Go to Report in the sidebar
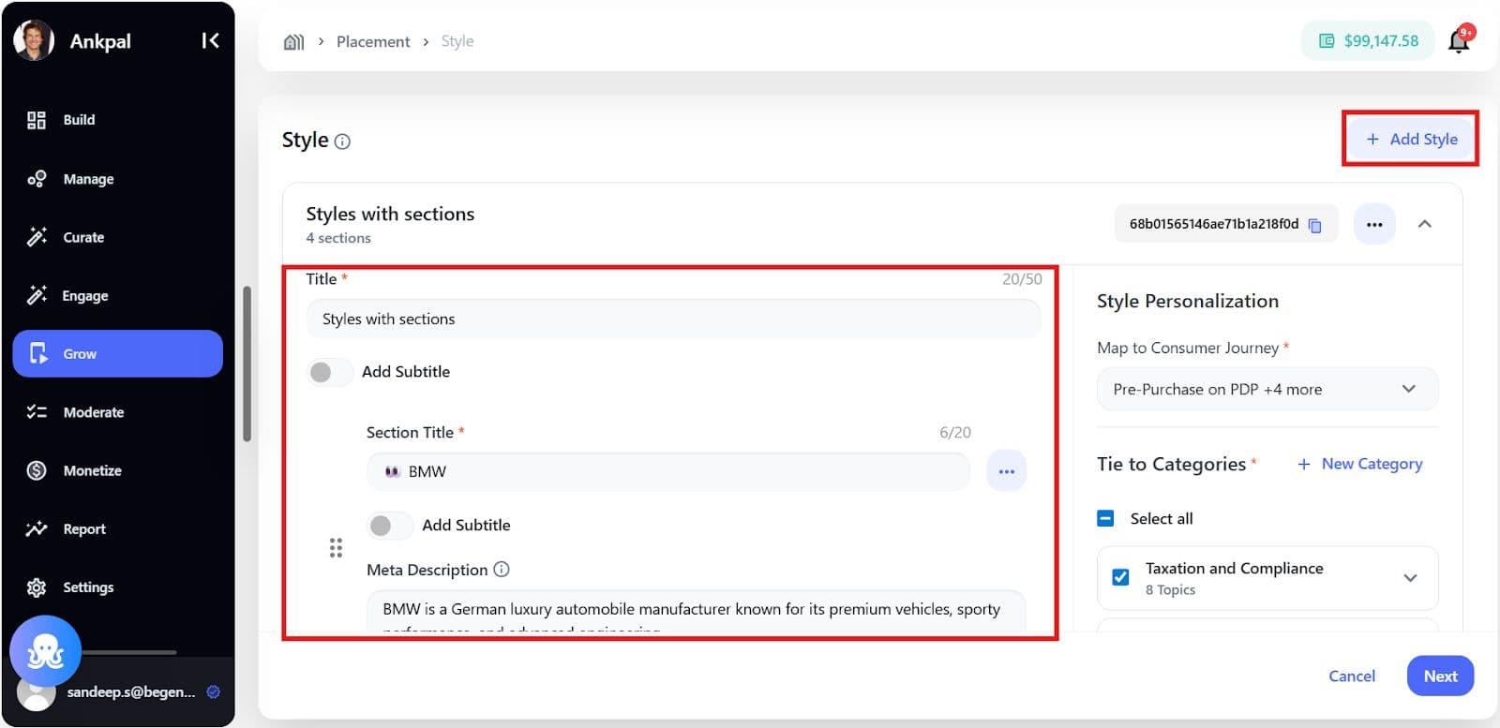Screen dimensions: 1500x728 click(83, 529)
